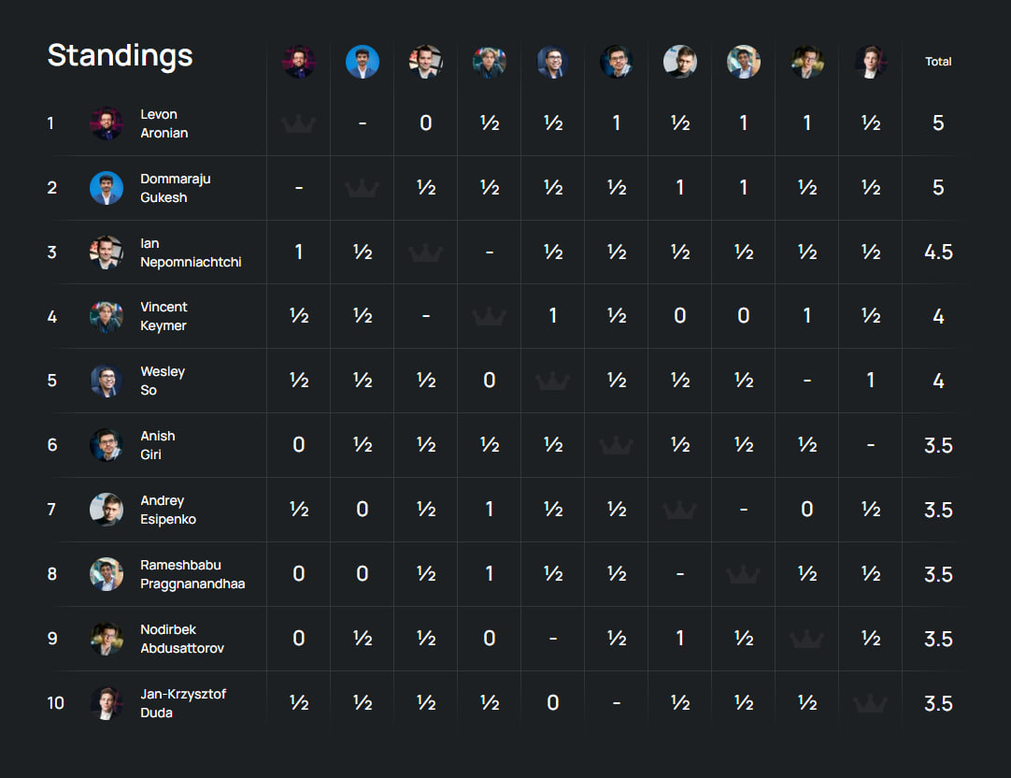
Task: Select the Rameshbabu Praggnanandhaa player name
Action: coord(192,574)
